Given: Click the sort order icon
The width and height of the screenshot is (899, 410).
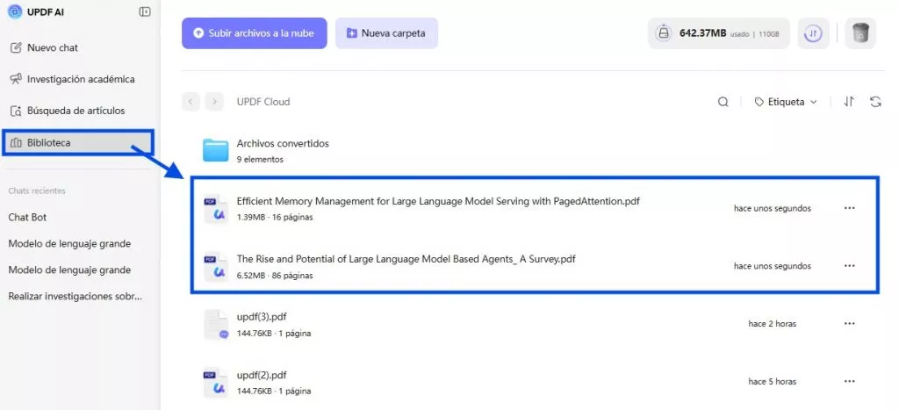Looking at the screenshot, I should (x=848, y=102).
